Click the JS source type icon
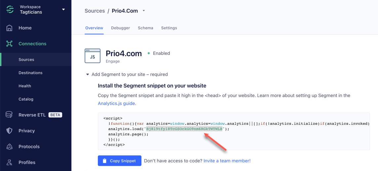378x171 pixels. [x=93, y=56]
